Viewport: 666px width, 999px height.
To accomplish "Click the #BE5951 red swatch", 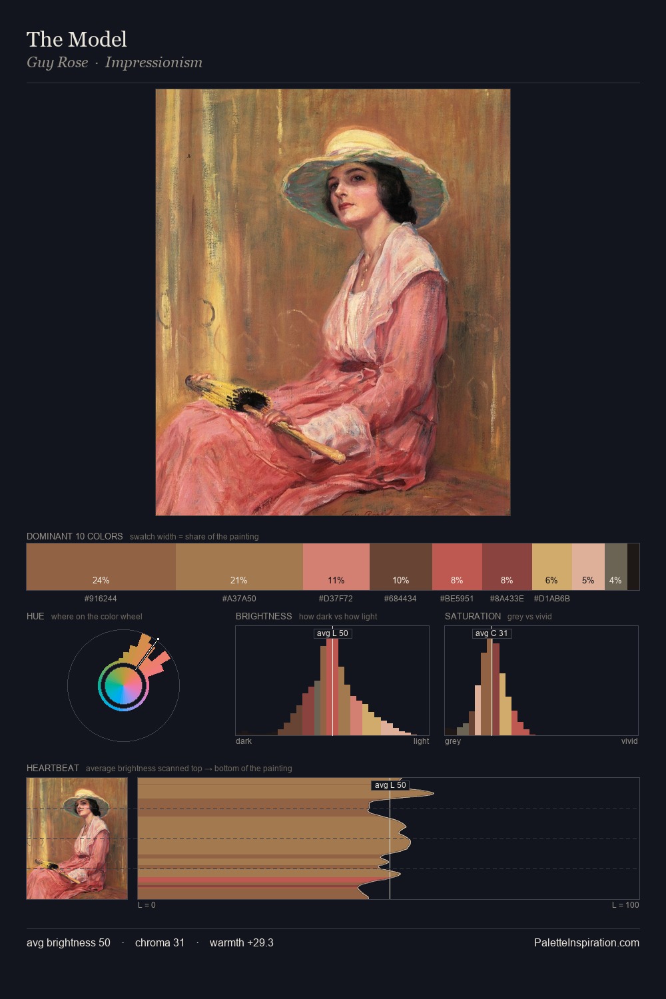I will tap(457, 567).
